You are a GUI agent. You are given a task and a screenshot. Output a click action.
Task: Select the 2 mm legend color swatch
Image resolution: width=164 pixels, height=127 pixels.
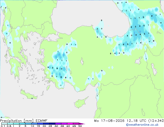pyautogui.click(x=22, y=124)
